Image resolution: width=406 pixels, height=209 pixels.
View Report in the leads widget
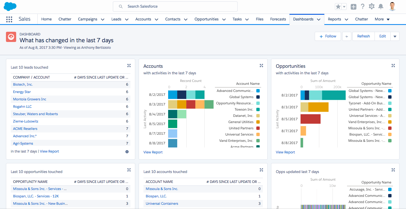49,151
